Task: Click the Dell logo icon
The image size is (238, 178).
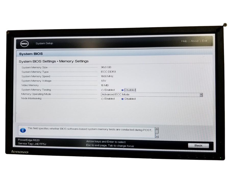Action: pos(24,44)
